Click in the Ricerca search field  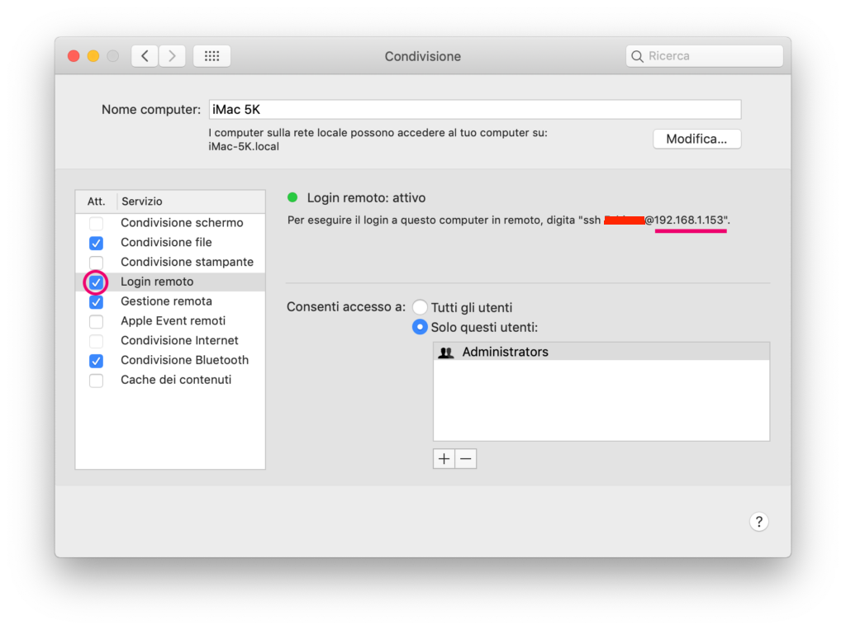tap(711, 56)
